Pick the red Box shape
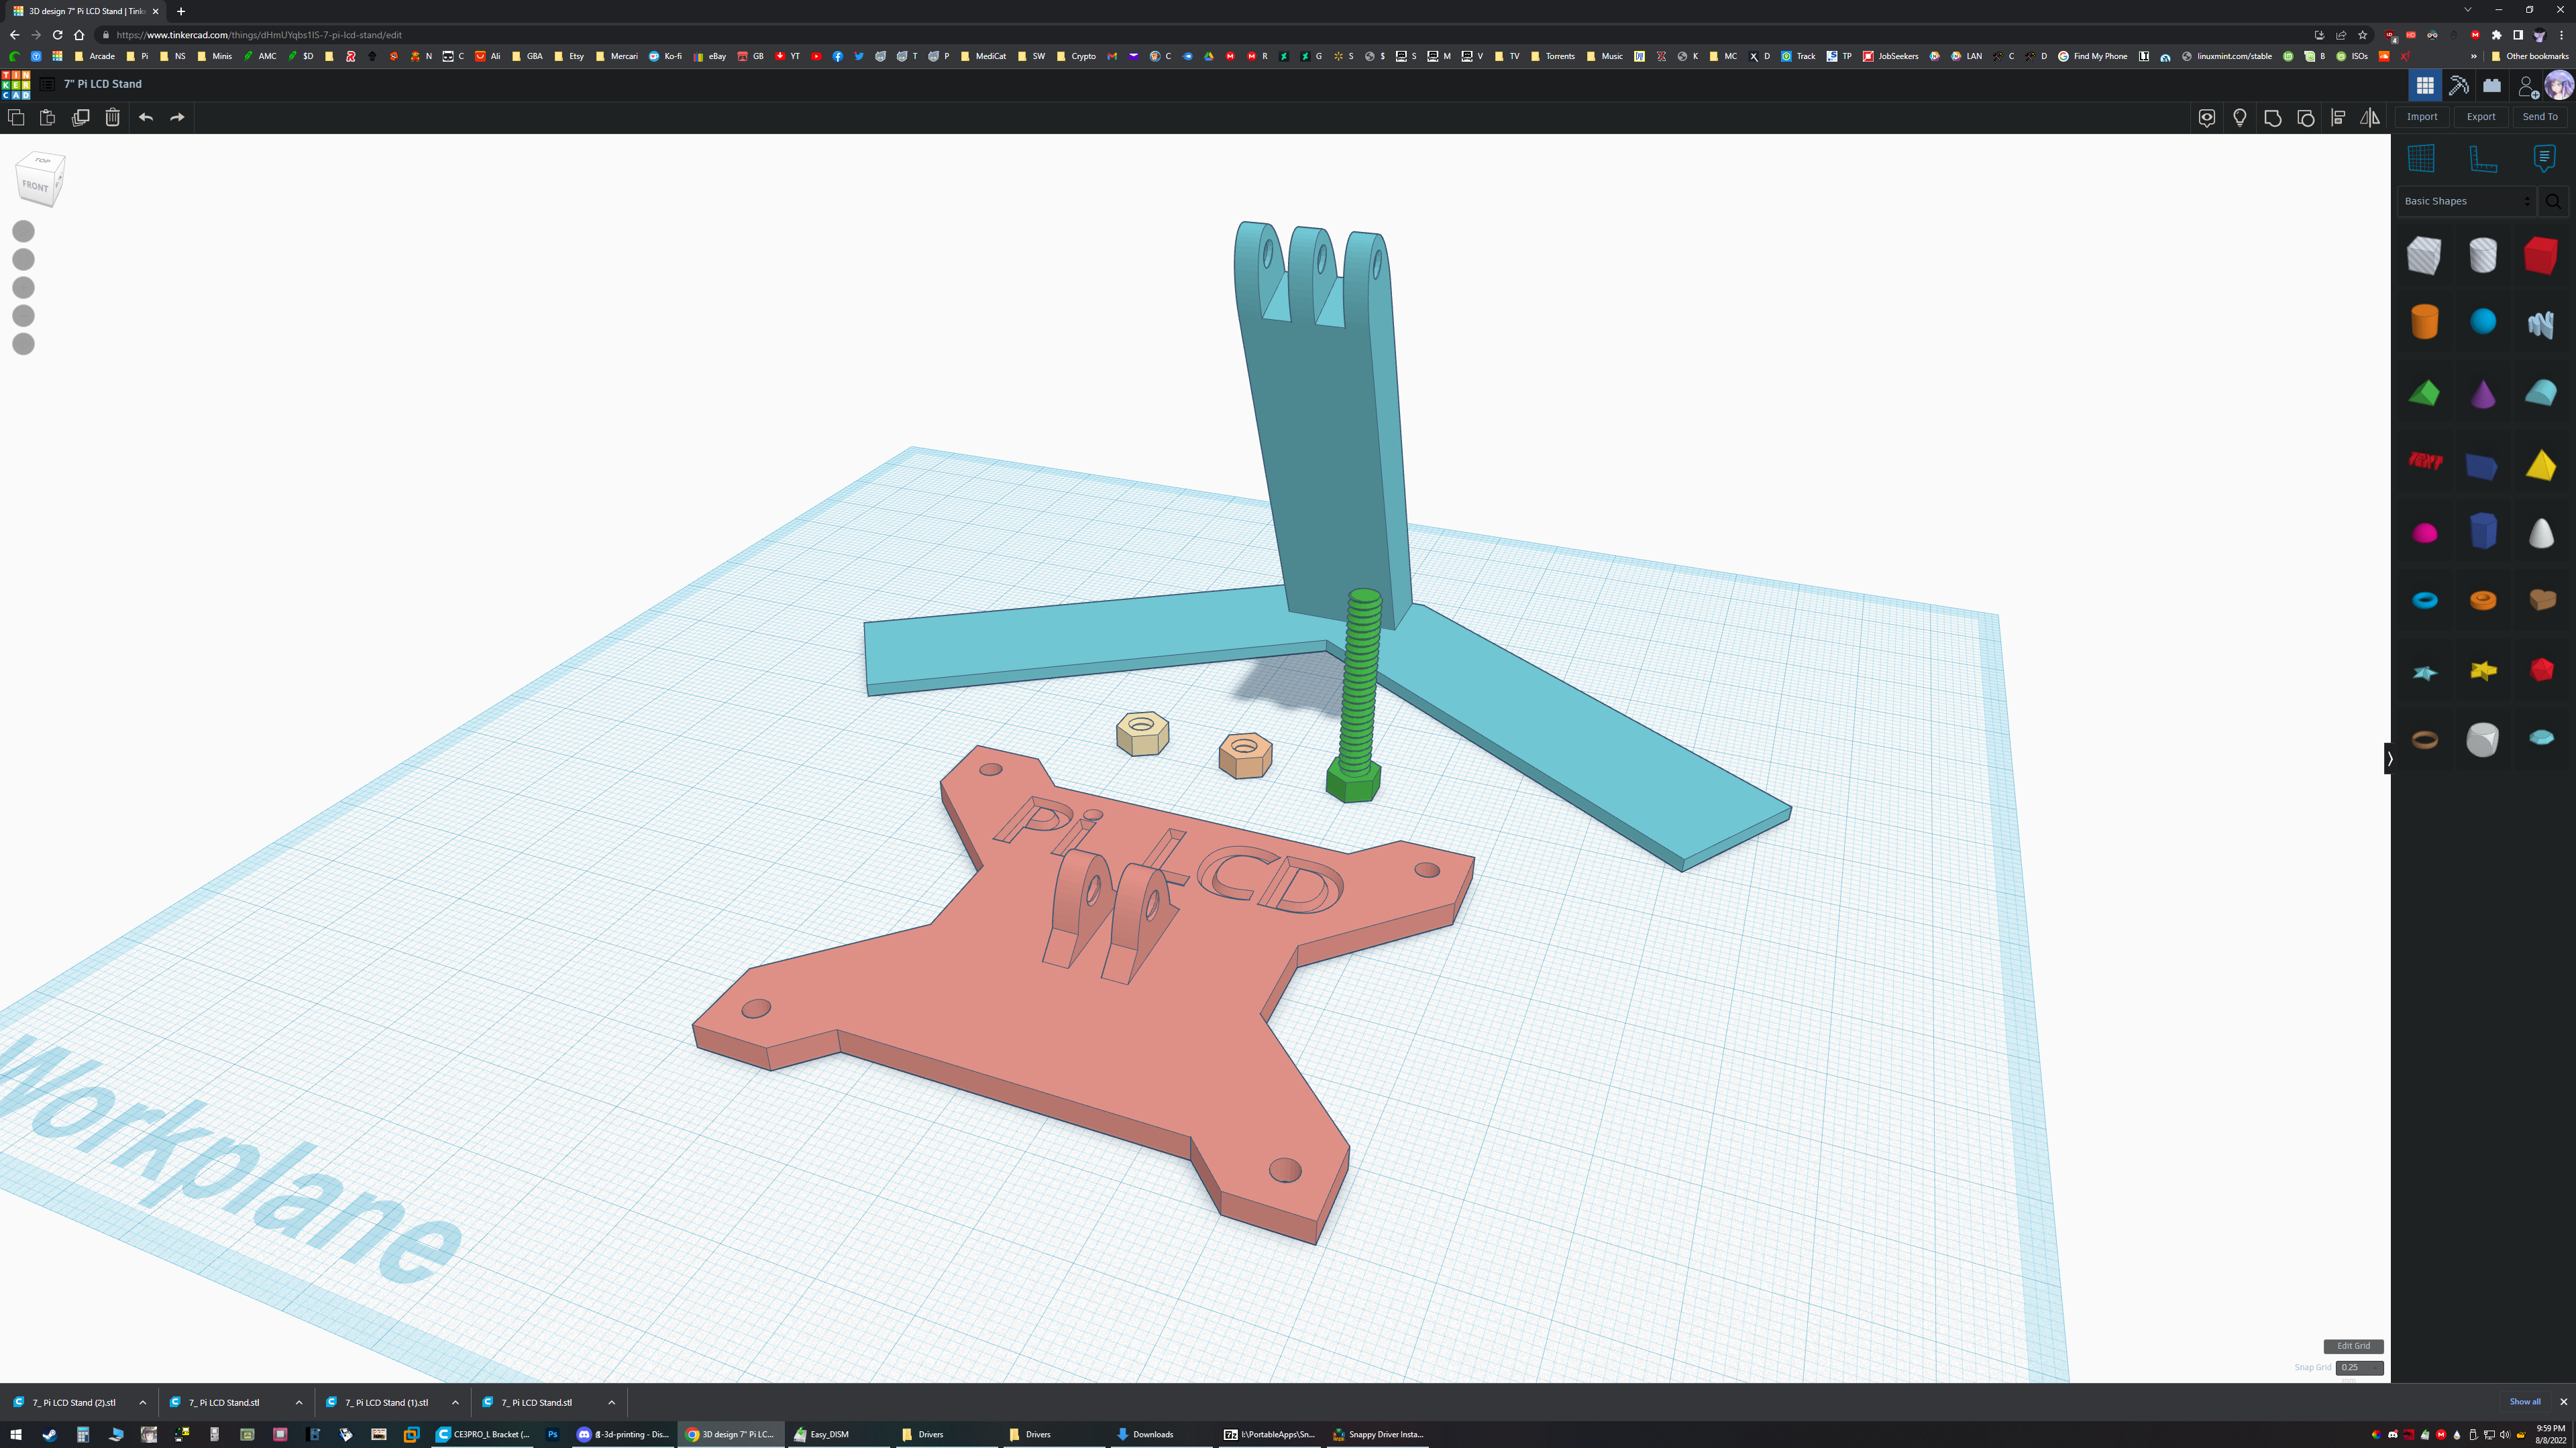Screen dimensions: 2576x1448 coord(2541,255)
